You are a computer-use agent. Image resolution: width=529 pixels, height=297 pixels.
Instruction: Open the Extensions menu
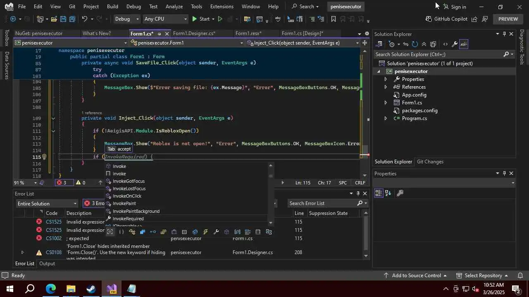pyautogui.click(x=222, y=7)
